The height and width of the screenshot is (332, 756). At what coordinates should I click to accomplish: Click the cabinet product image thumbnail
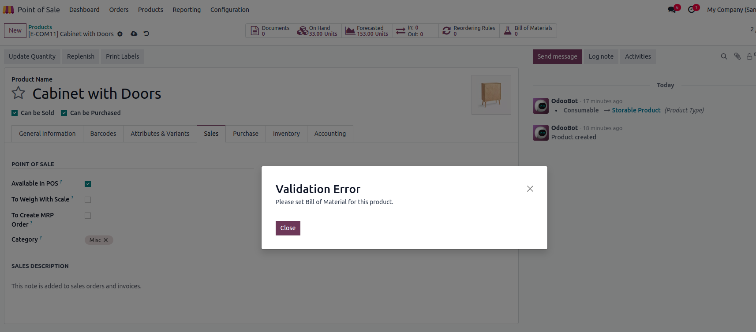(x=491, y=95)
